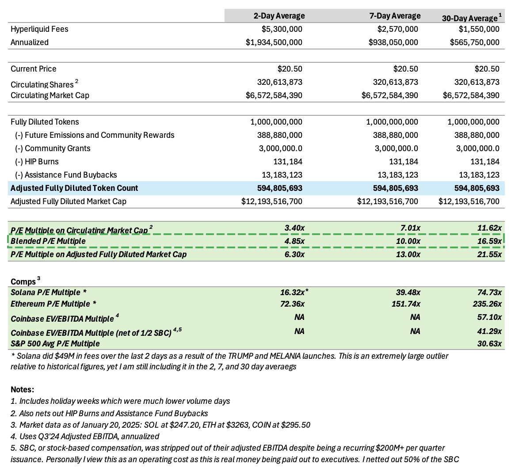The image size is (511, 471).
Task: Click "Adjusted Fully Diluted Token Count" label
Action: [x=74, y=188]
